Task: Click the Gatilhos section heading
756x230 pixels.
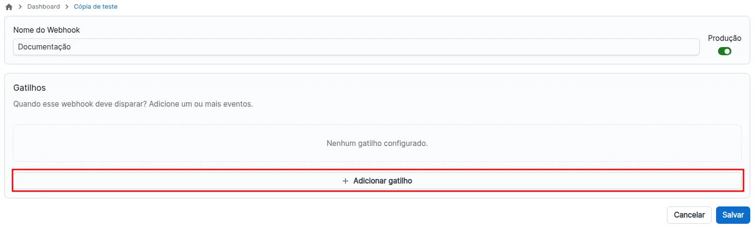Action: [x=29, y=88]
